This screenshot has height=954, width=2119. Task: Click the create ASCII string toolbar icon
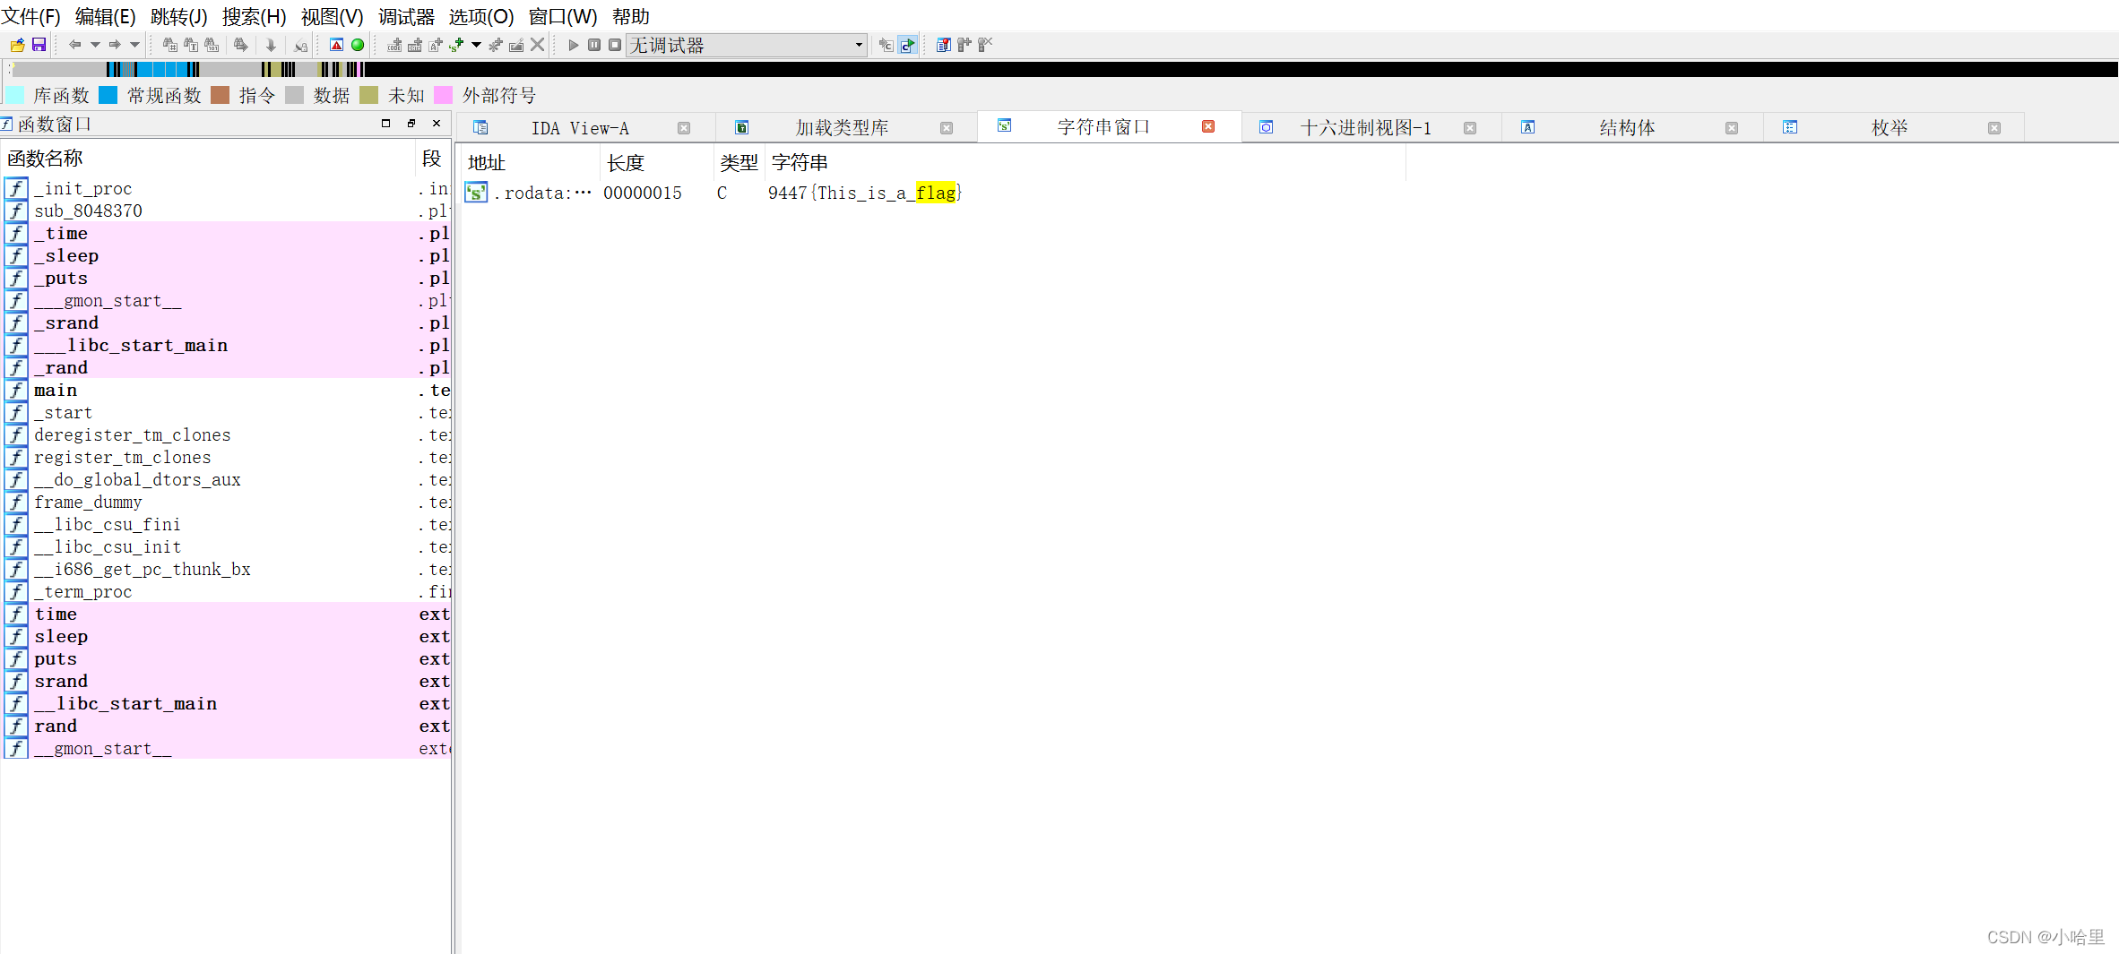click(436, 45)
